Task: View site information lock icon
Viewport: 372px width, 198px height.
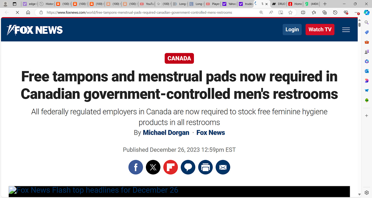Action: (x=41, y=12)
